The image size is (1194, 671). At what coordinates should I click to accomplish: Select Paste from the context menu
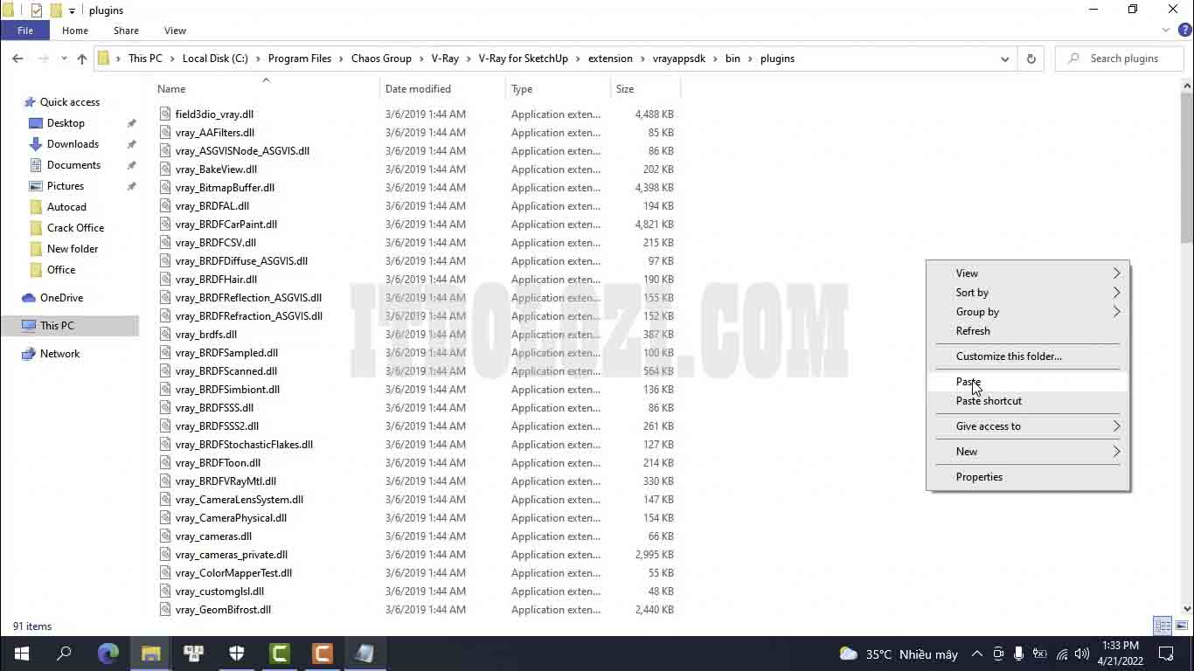[x=968, y=382]
